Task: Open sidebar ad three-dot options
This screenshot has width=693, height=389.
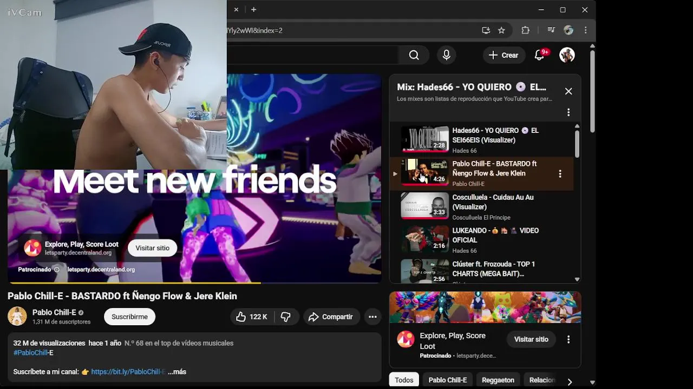Action: pyautogui.click(x=568, y=339)
